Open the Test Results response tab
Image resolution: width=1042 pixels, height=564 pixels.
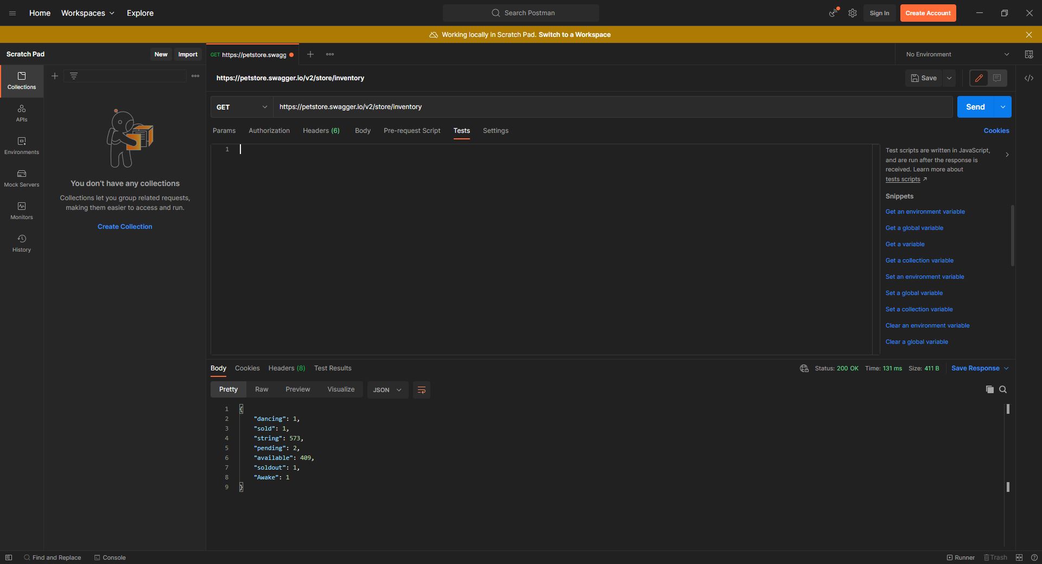point(333,368)
